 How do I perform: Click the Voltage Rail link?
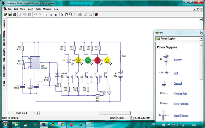180,94
